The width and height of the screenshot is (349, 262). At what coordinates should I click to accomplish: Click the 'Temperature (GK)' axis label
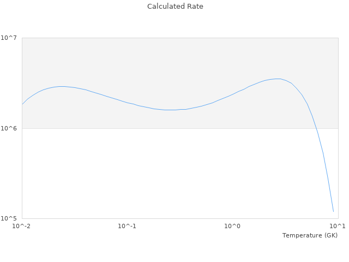tap(310, 235)
